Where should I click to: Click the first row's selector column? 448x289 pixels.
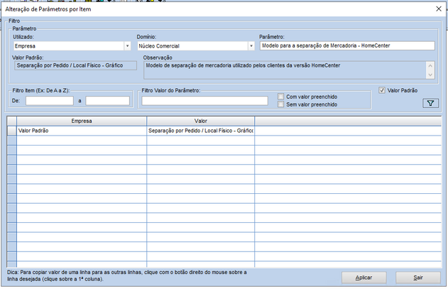point(11,131)
